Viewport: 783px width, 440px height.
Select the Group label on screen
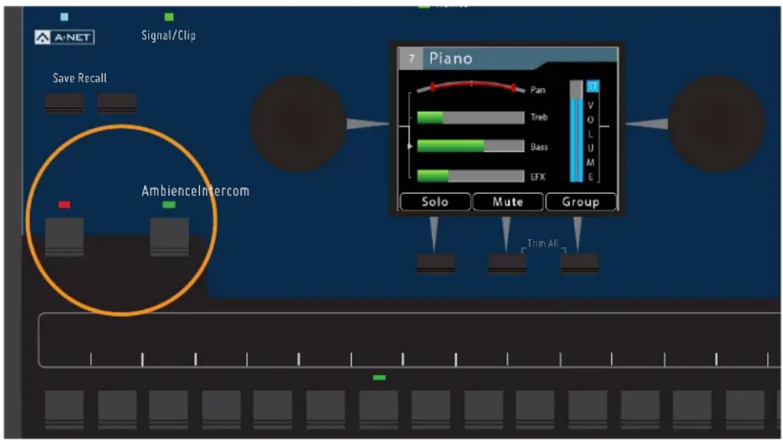pyautogui.click(x=581, y=202)
